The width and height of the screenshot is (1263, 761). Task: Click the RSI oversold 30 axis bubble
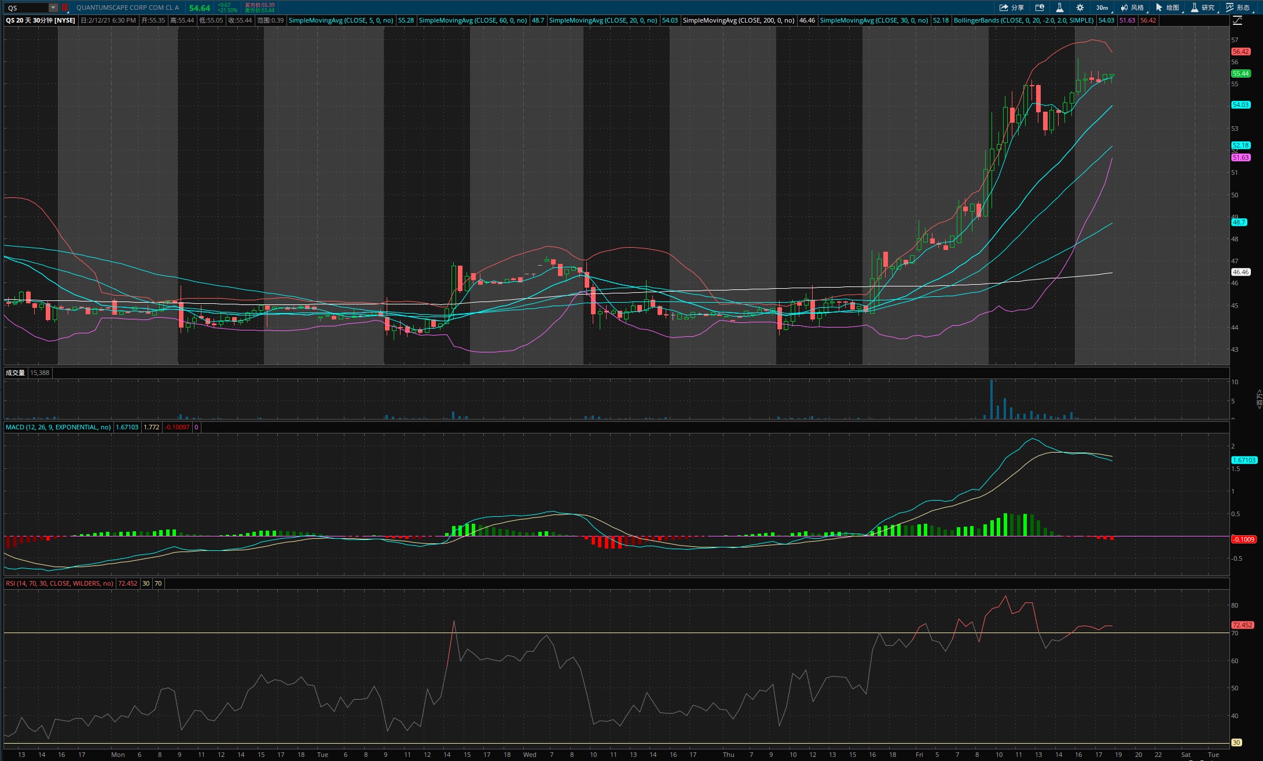coord(1236,742)
